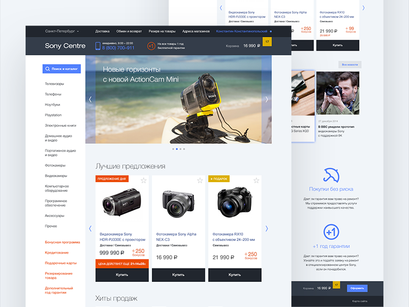Open the Электронные книги category

pos(60,125)
